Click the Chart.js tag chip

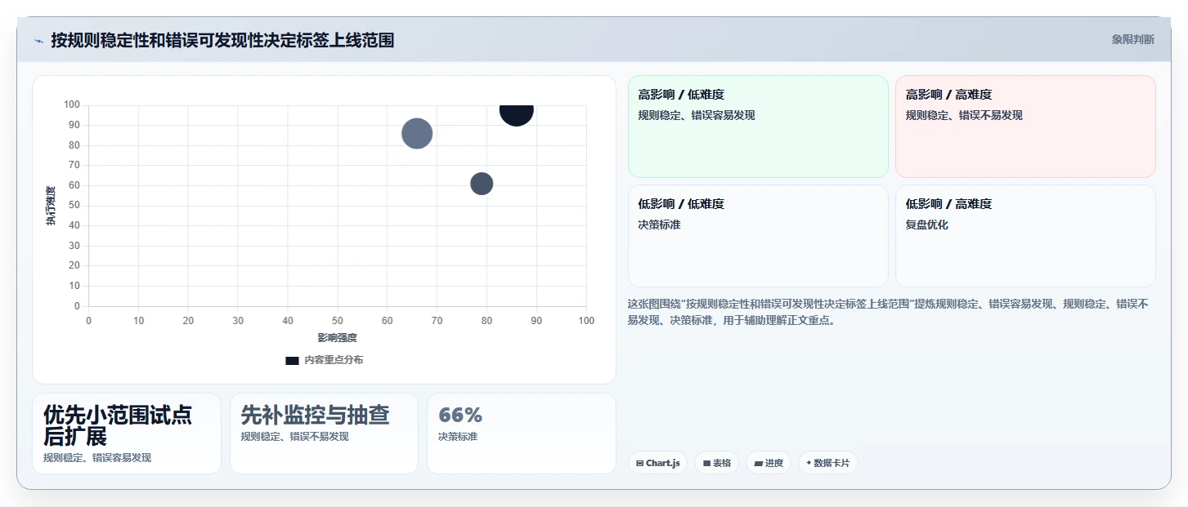657,463
